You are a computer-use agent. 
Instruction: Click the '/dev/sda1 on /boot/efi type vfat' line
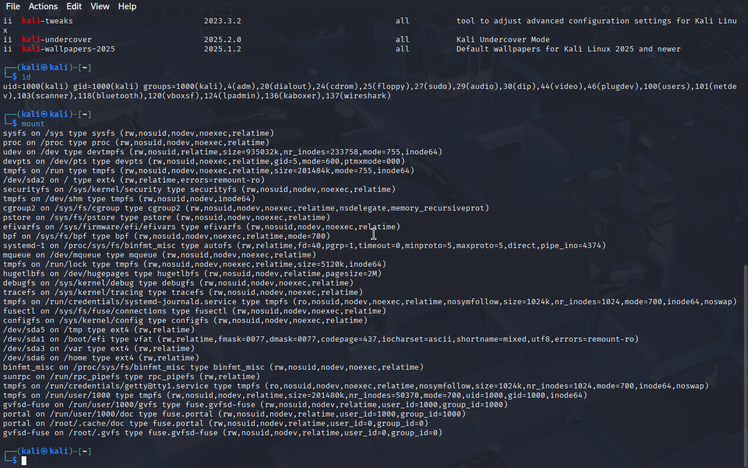[321, 339]
